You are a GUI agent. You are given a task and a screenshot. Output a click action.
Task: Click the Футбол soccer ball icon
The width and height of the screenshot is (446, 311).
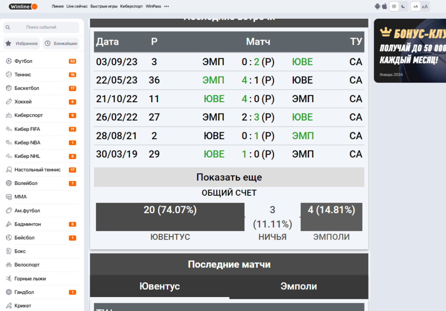(x=9, y=61)
